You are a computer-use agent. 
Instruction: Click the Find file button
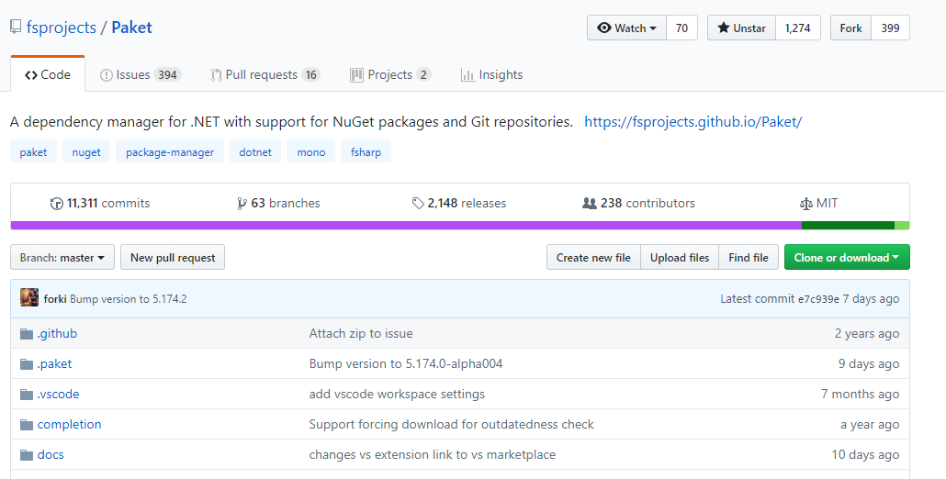749,257
